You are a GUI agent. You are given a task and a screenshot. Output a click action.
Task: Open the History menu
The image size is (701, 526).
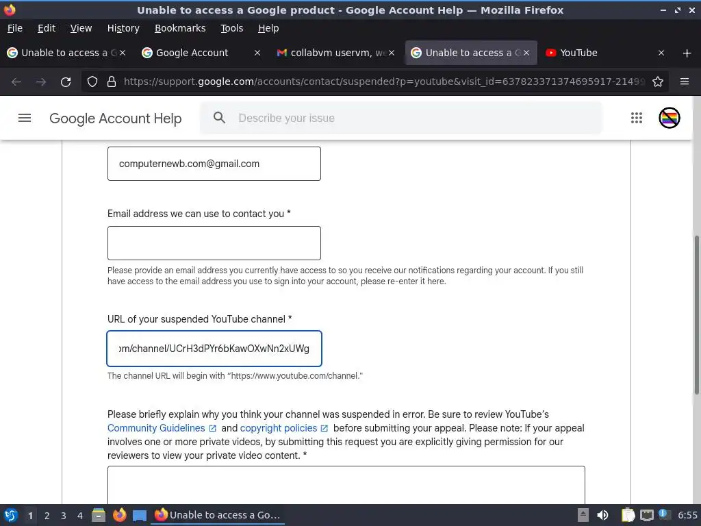click(123, 28)
